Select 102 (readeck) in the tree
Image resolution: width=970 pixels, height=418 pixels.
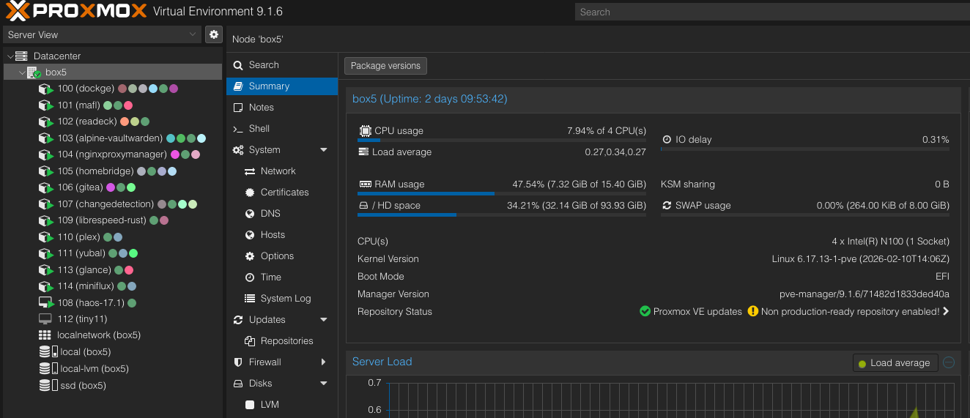(x=113, y=122)
